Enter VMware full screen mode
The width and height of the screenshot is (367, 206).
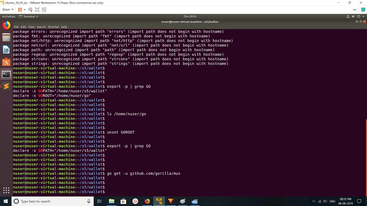pos(37,9)
